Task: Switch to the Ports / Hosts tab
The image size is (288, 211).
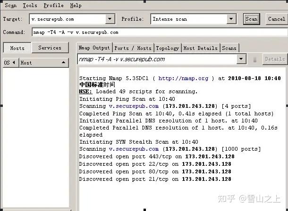Action: pyautogui.click(x=133, y=48)
